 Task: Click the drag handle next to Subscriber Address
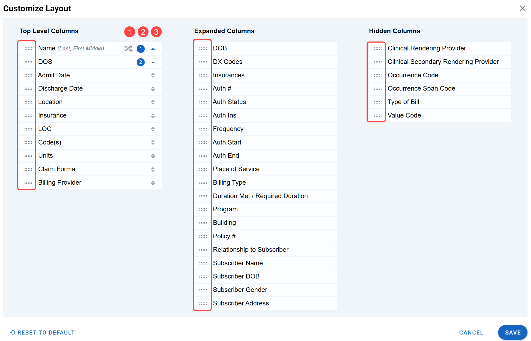[203, 304]
